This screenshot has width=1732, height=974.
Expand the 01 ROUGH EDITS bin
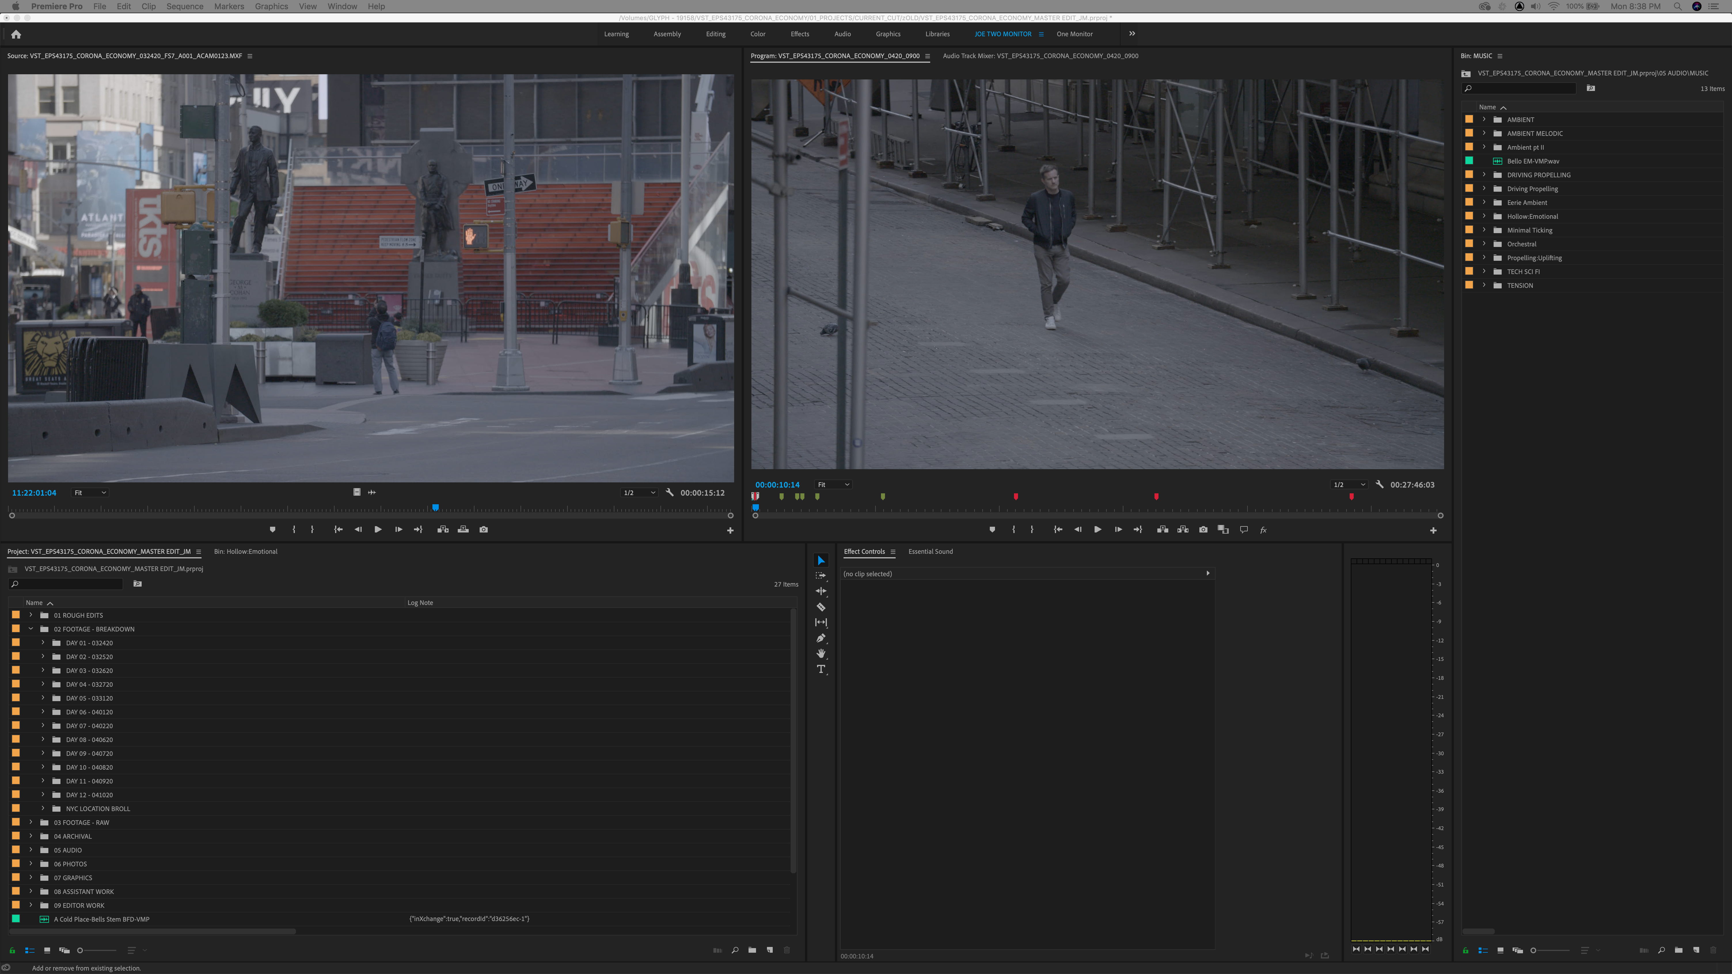pos(30,615)
